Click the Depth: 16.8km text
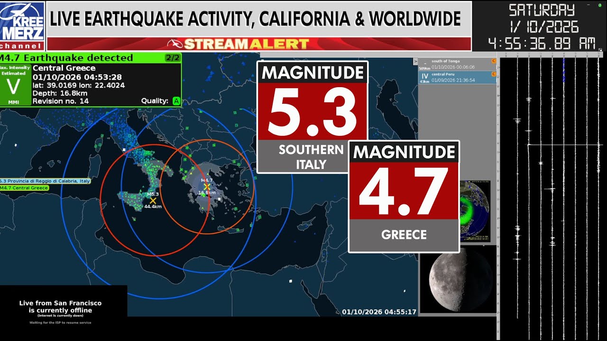The width and height of the screenshot is (607, 341). 60,93
